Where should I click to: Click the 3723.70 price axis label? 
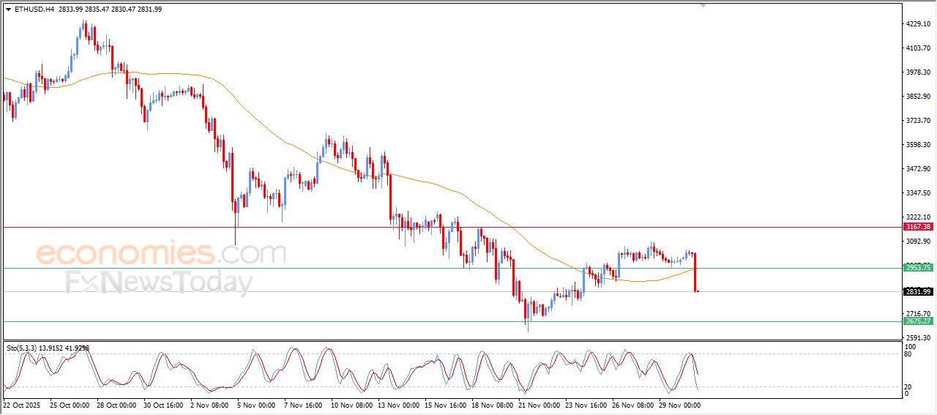919,121
